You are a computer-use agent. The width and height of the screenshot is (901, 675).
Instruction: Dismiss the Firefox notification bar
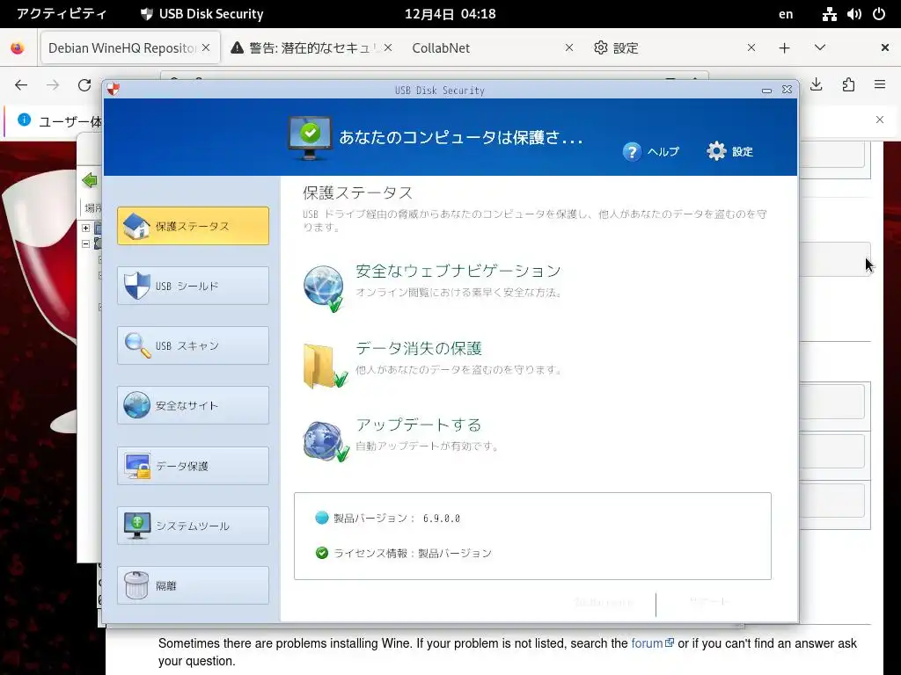click(x=880, y=120)
